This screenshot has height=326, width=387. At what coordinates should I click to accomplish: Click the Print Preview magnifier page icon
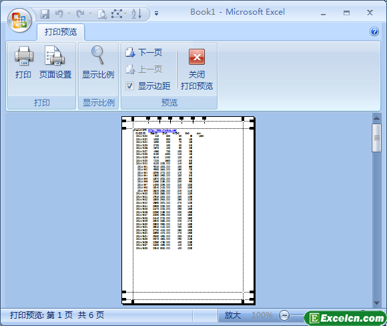tap(102, 14)
